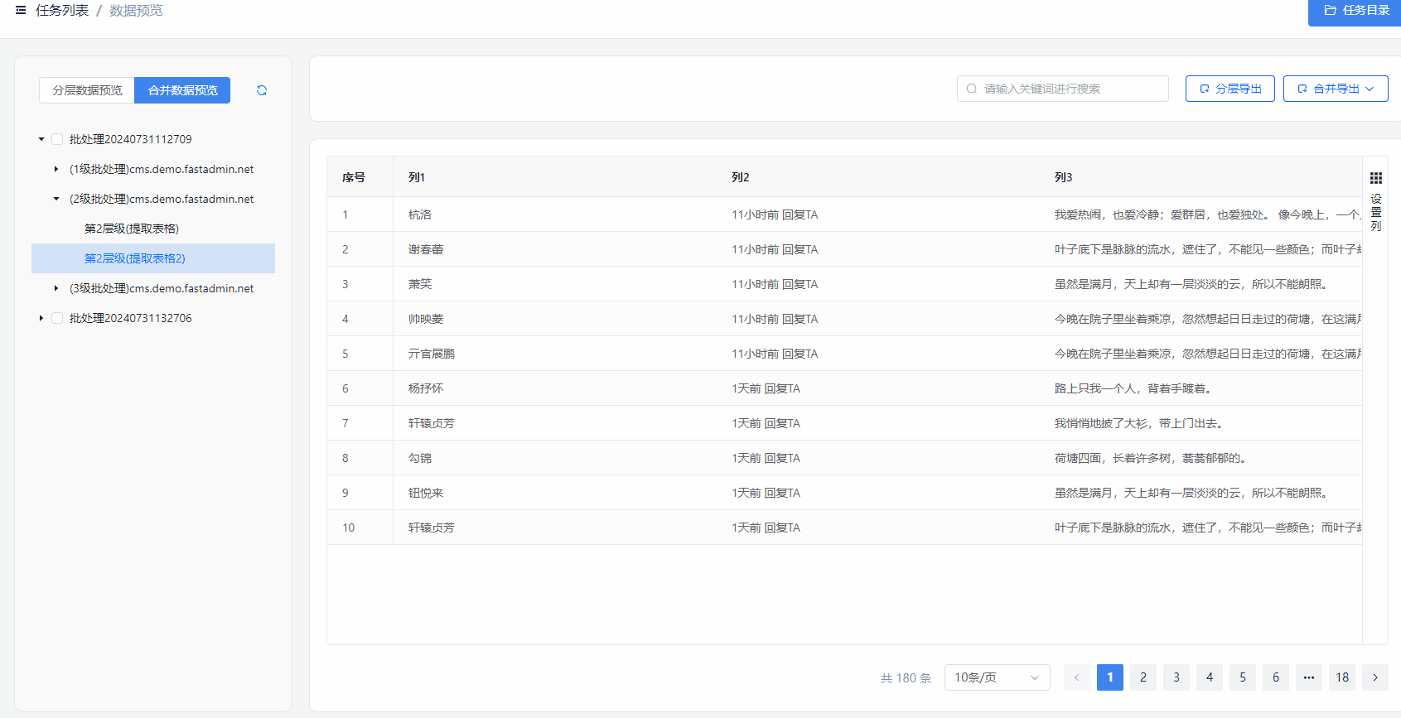Click the 路上只我一个人 cell
This screenshot has height=718, width=1401.
click(1136, 388)
